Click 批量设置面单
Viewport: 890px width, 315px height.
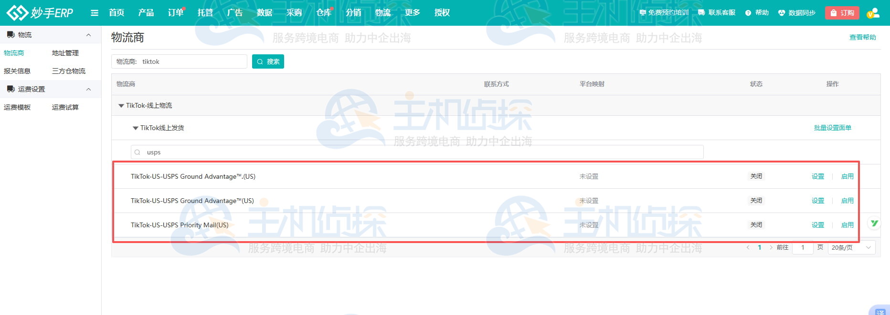833,128
